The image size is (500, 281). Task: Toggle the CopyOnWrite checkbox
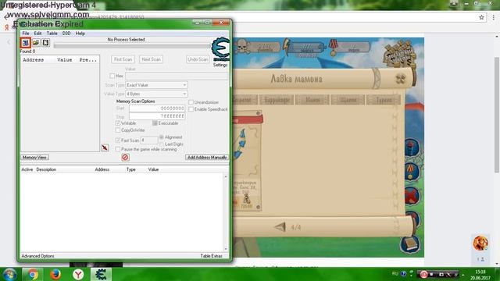pyautogui.click(x=118, y=130)
